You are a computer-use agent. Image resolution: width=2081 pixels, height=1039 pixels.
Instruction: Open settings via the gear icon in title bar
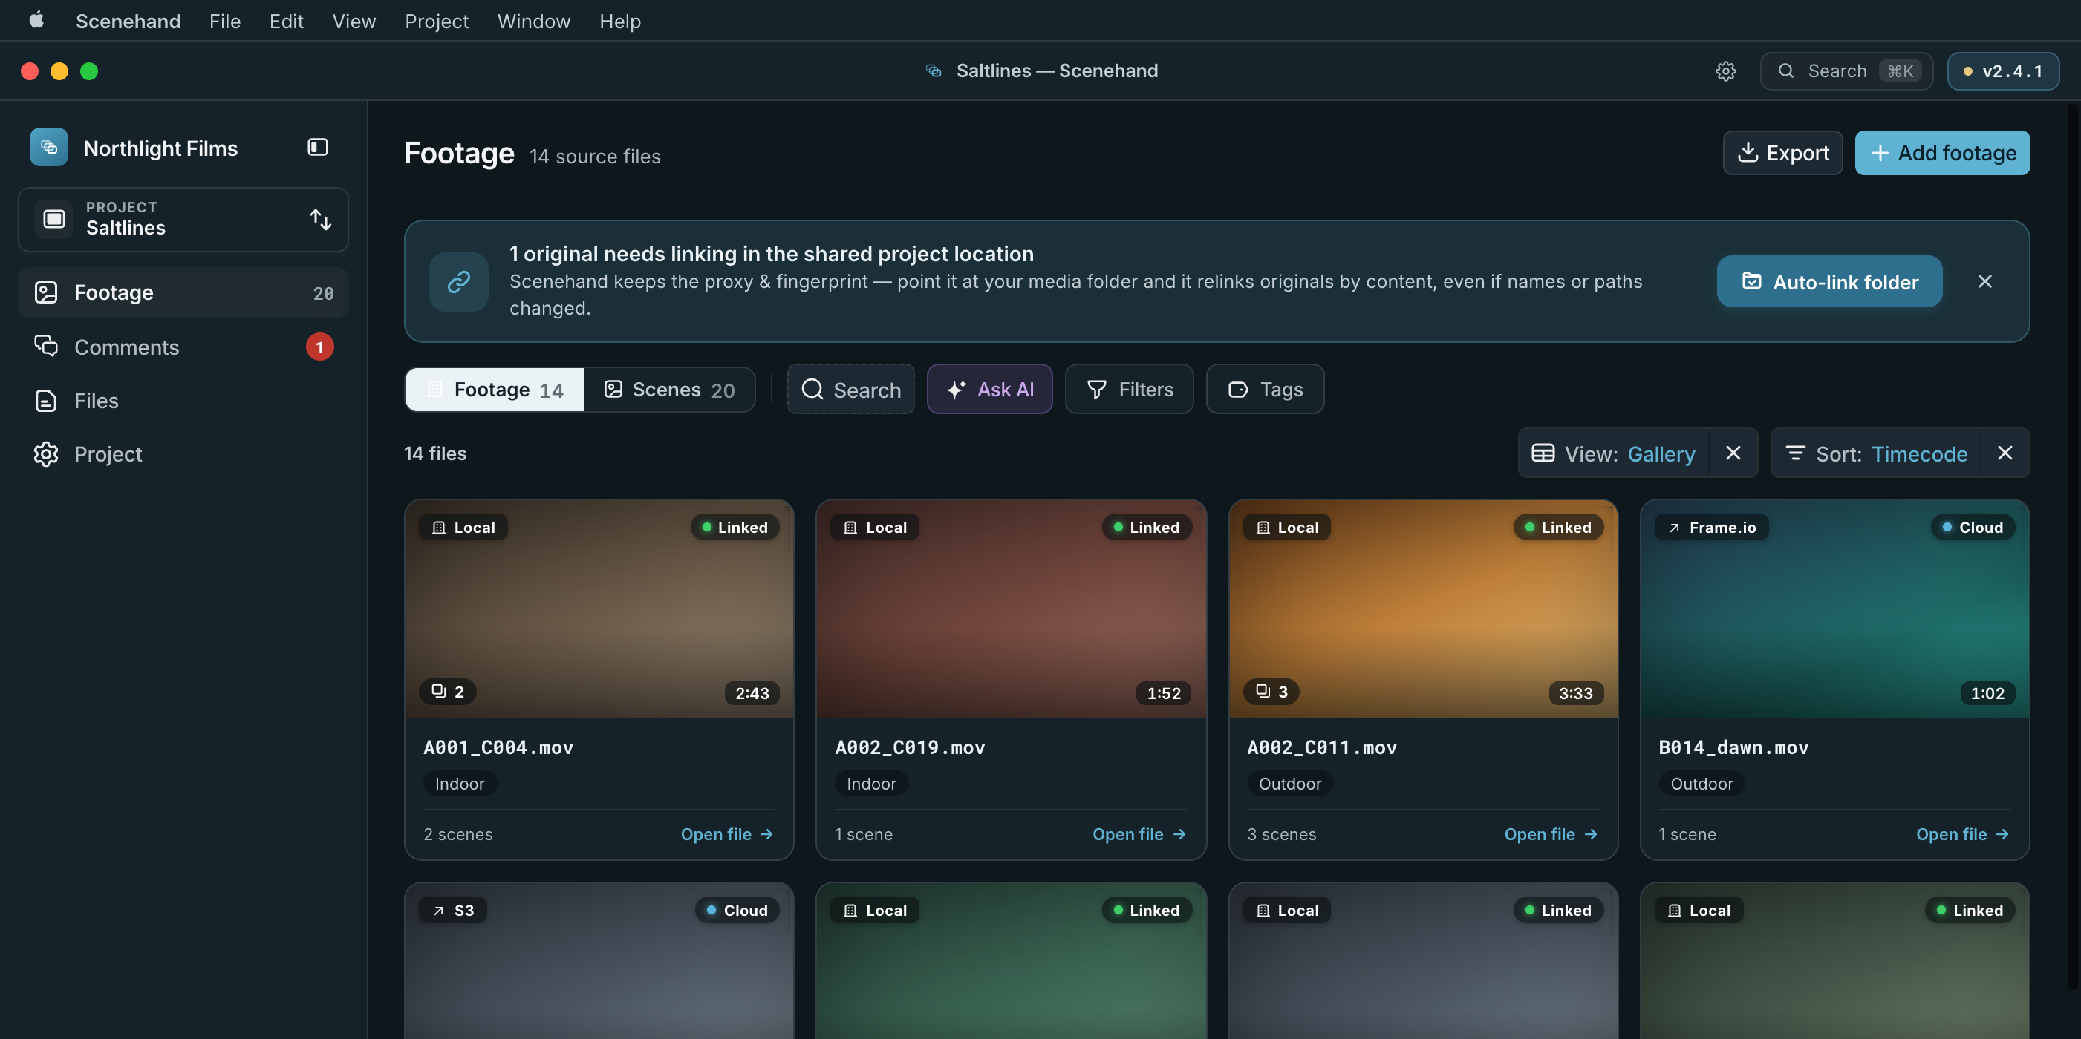(x=1725, y=71)
